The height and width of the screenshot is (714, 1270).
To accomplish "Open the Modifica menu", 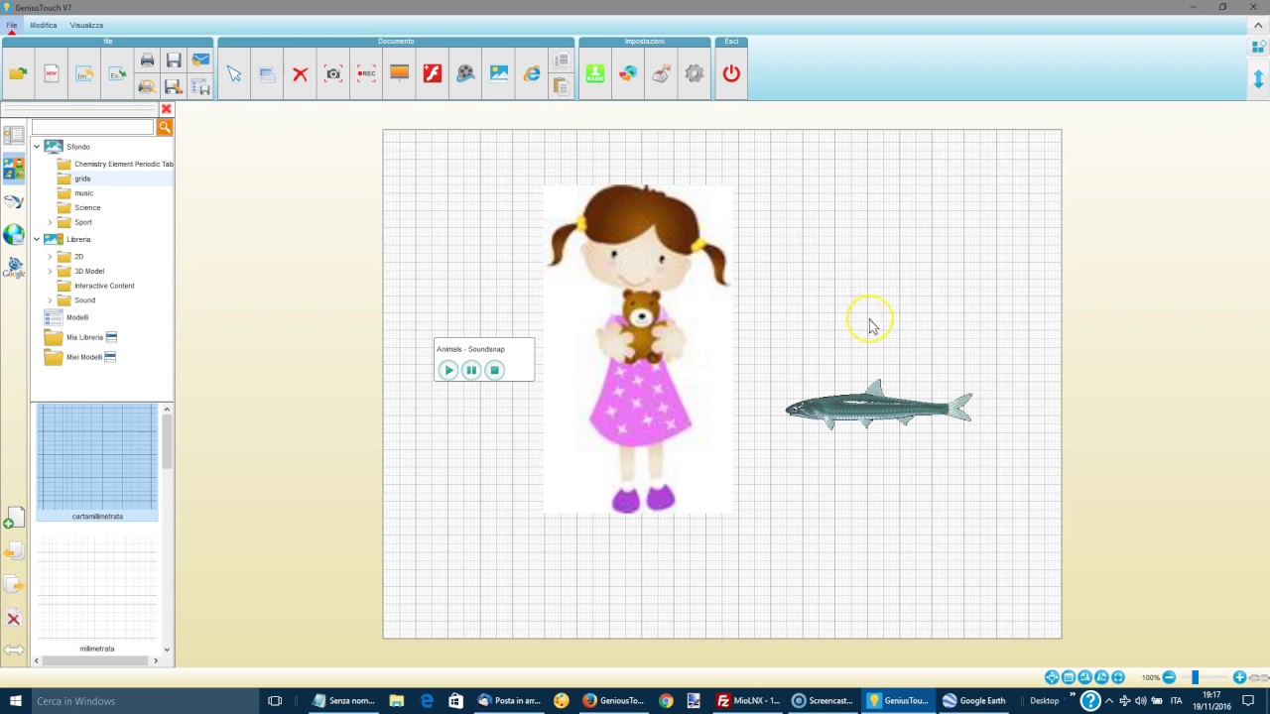I will click(44, 25).
